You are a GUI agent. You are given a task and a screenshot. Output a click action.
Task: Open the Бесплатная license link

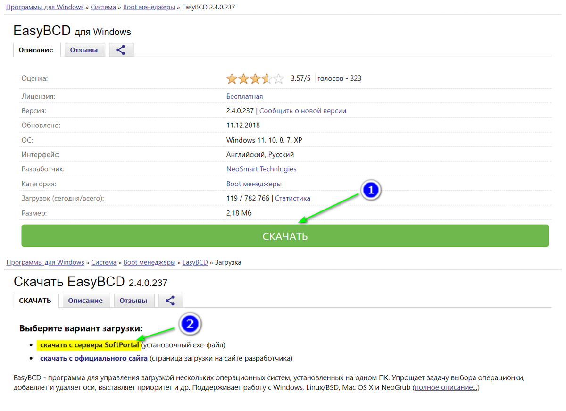[x=245, y=96]
